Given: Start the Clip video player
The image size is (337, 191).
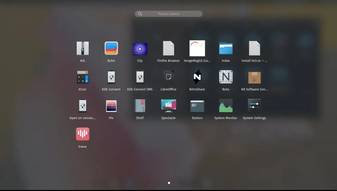Looking at the screenshot, I should tap(140, 49).
